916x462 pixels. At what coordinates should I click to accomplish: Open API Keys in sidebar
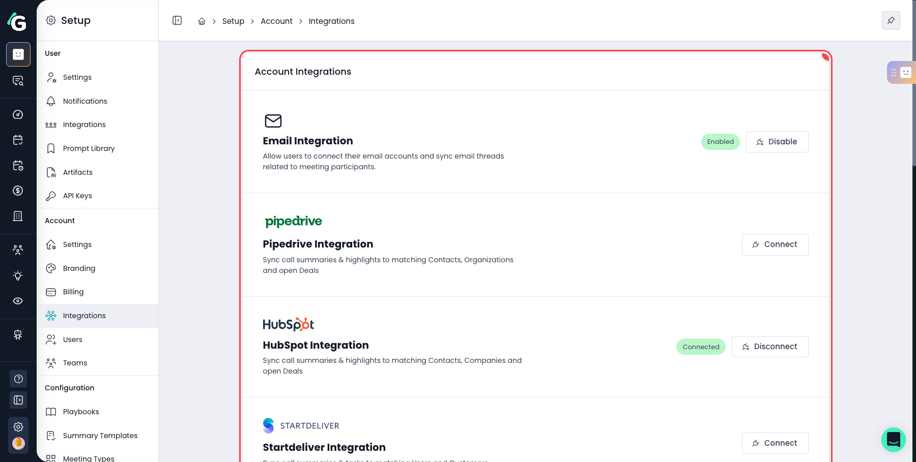(98, 196)
